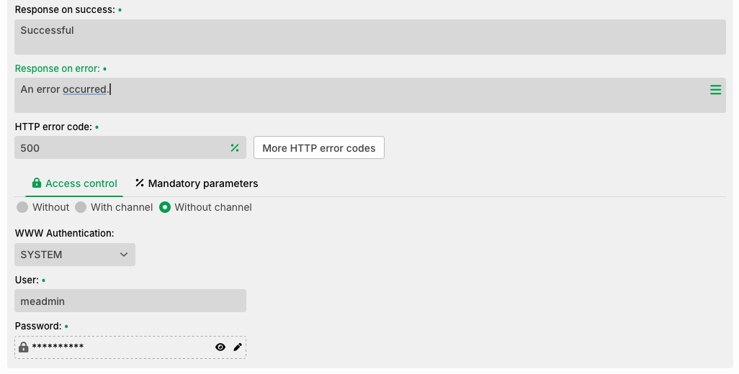This screenshot has height=374, width=739.
Task: Click the HTTP error code 500 field
Action: [x=130, y=147]
